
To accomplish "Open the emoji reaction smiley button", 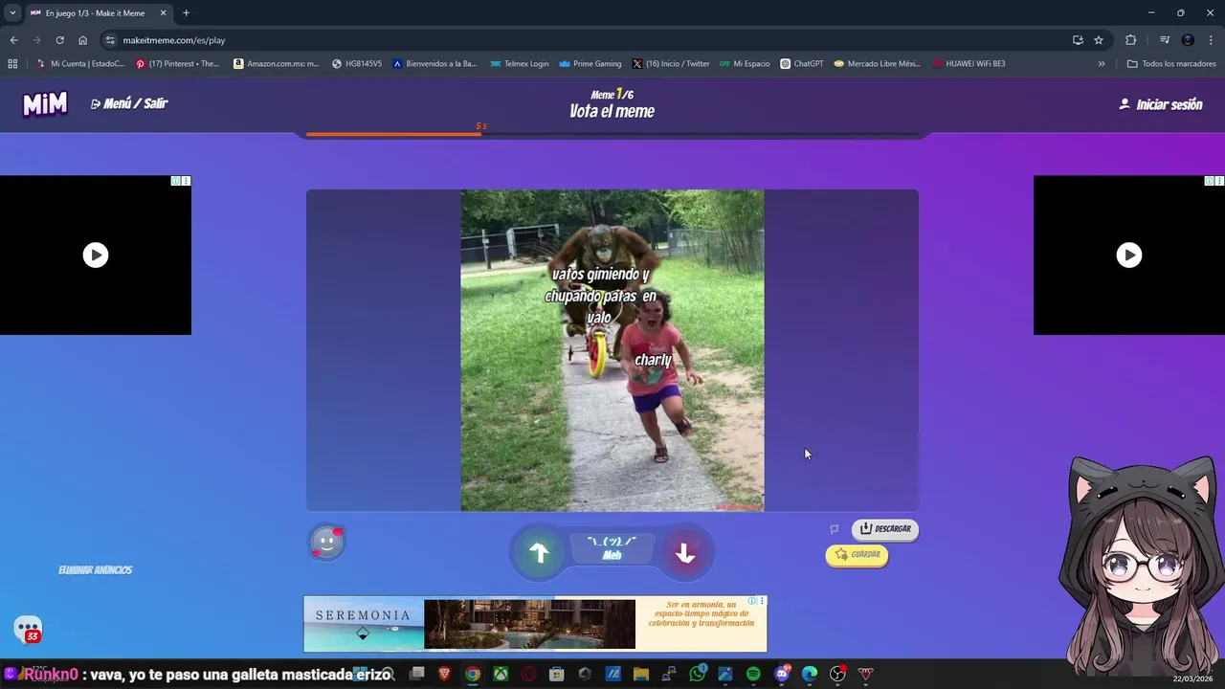I will pyautogui.click(x=326, y=543).
